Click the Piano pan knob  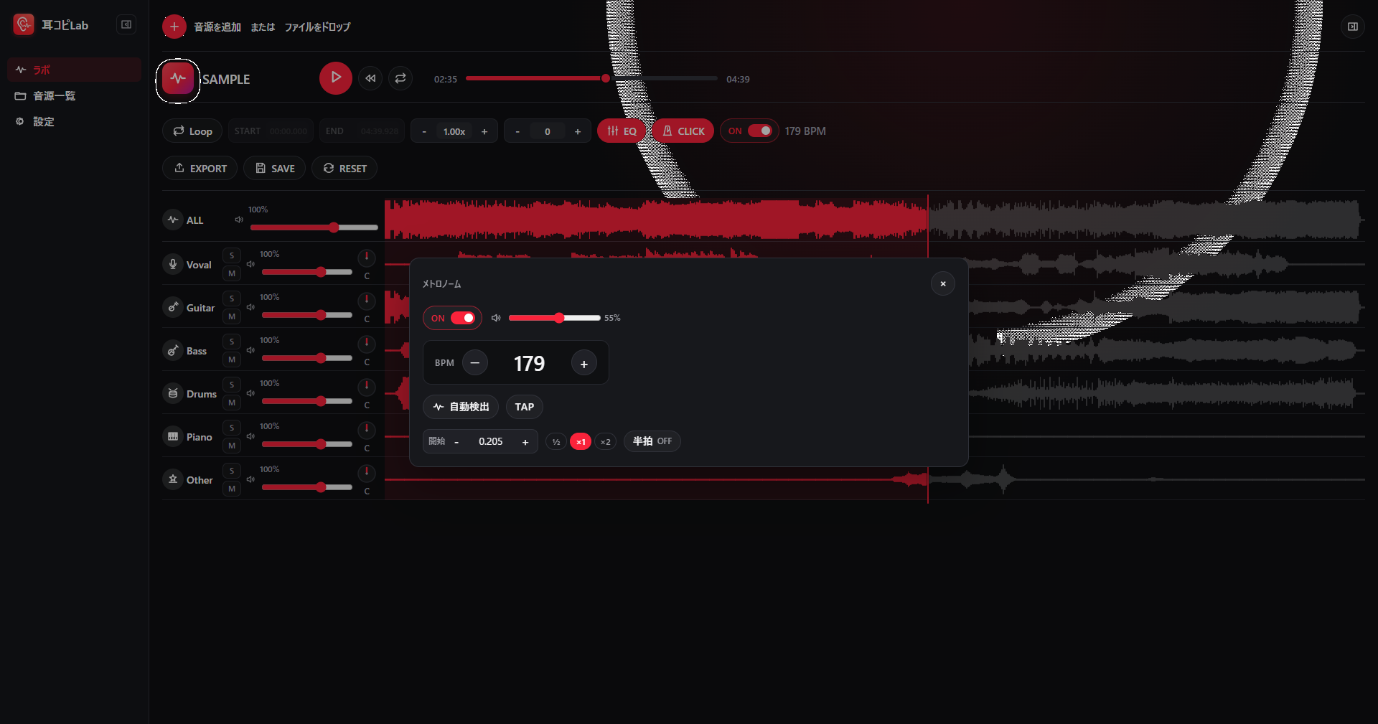click(x=367, y=429)
